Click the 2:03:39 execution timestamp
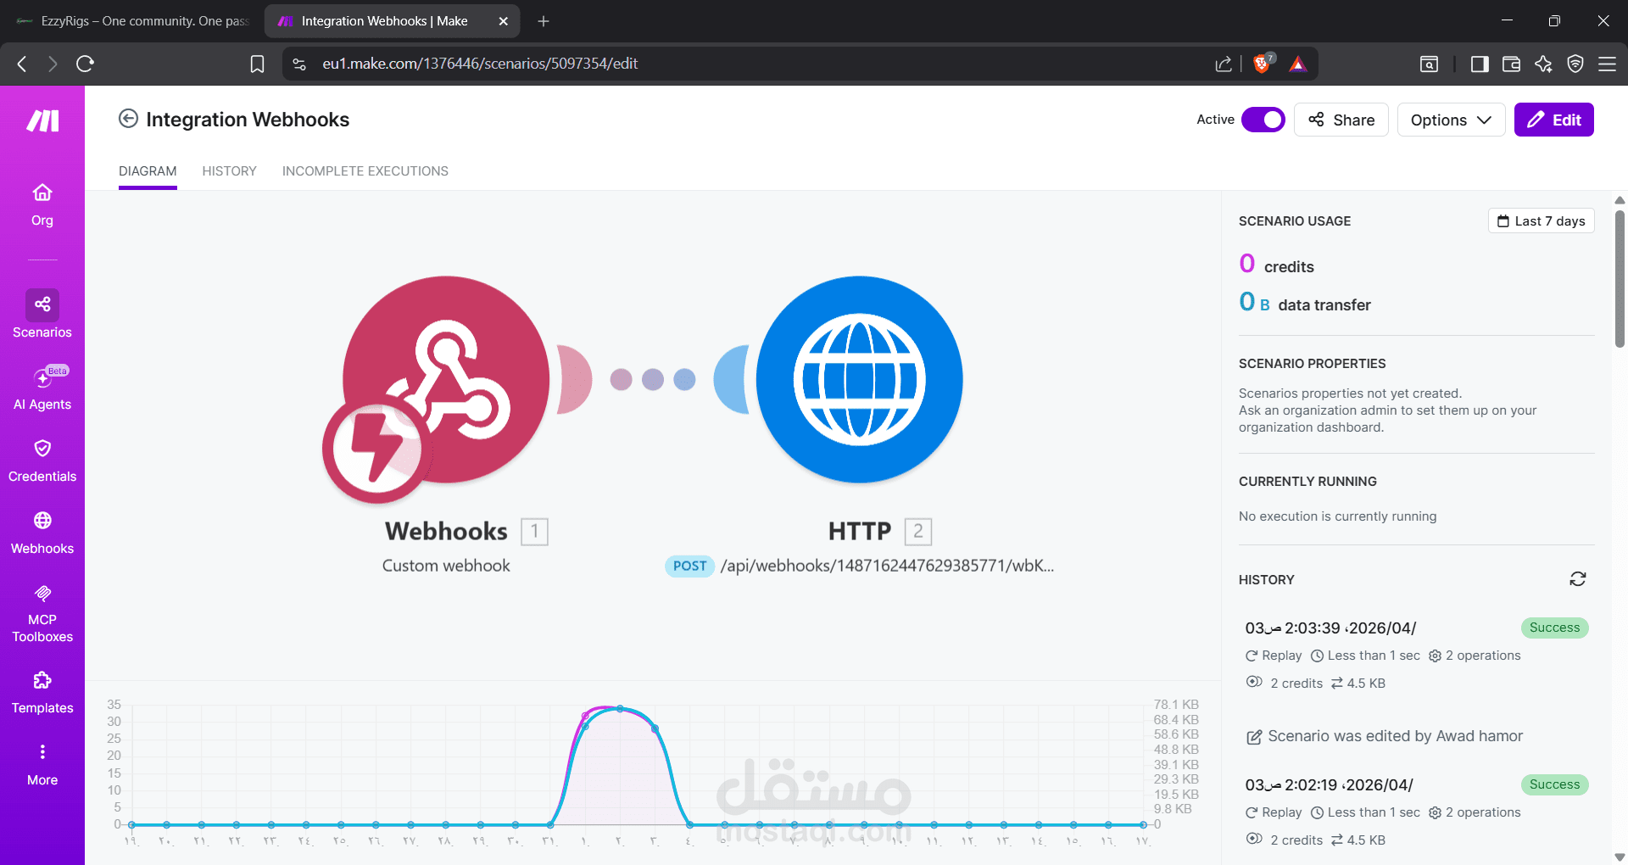This screenshot has width=1628, height=865. pyautogui.click(x=1330, y=628)
